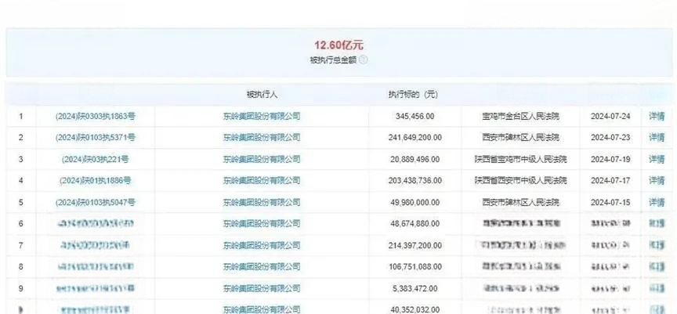Open case (2024)陕01执1886号
Image resolution: width=677 pixels, height=314 pixels.
[x=96, y=181]
